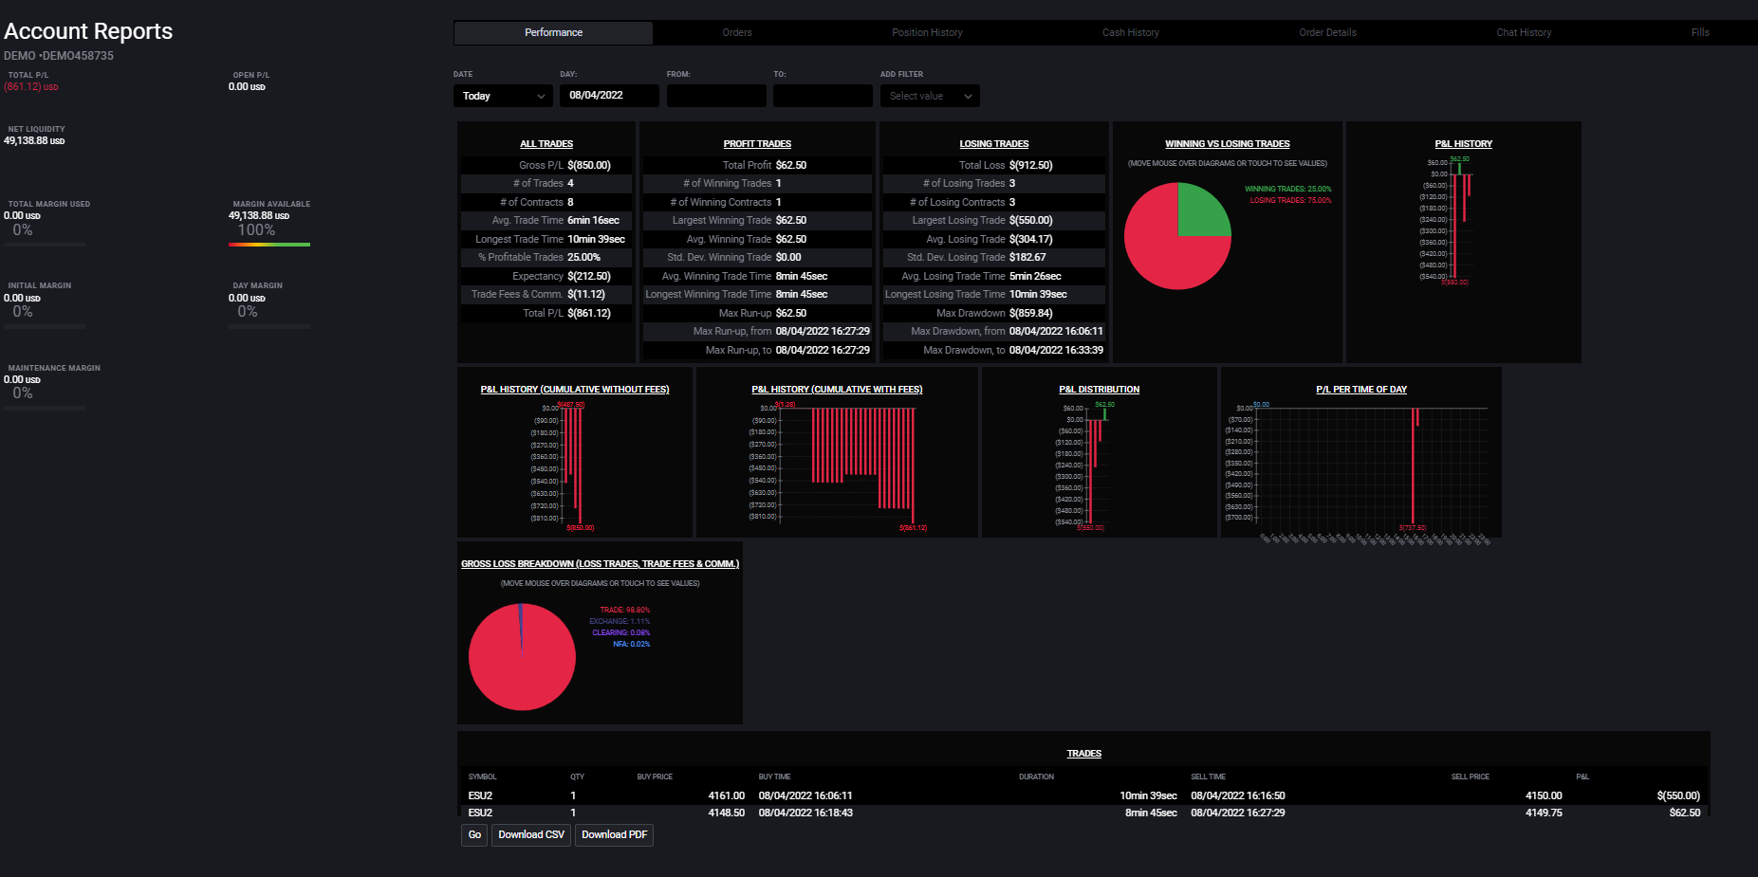Click the Winning Trades 25.00% legend entry
Viewport: 1758px width, 877px height.
coord(1287,189)
